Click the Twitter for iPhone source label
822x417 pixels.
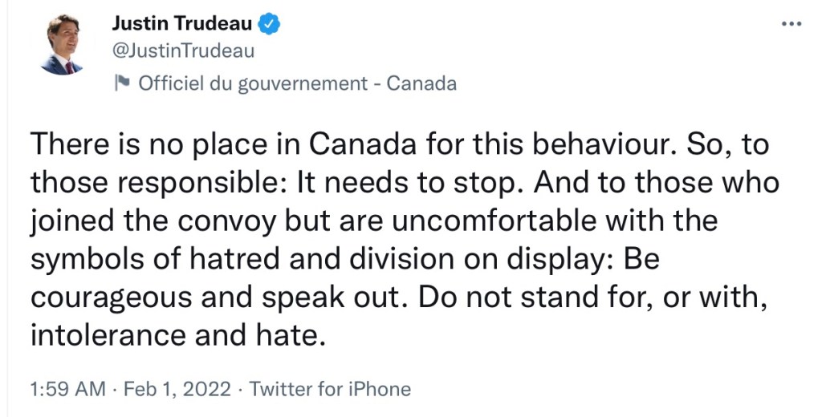click(330, 390)
